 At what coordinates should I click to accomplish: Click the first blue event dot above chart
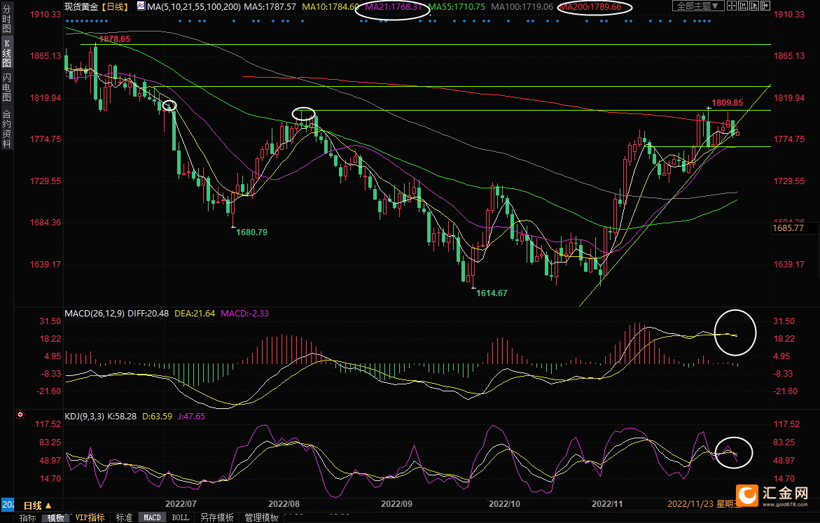[x=68, y=21]
